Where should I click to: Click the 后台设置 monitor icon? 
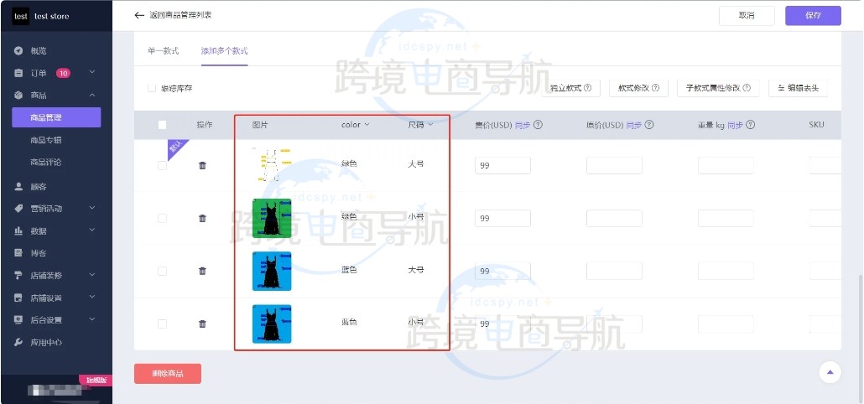tap(18, 320)
